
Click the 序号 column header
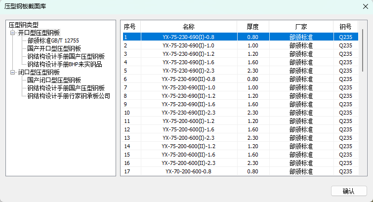point(130,26)
